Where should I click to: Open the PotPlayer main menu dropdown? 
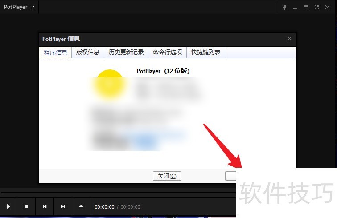pyautogui.click(x=19, y=7)
